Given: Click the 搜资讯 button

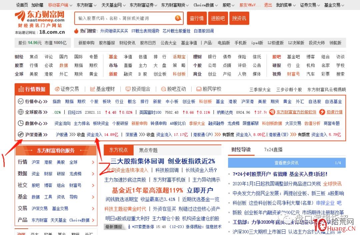Looking at the screenshot, I should point(239,18).
